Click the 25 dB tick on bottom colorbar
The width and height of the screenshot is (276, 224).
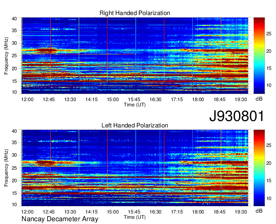pyautogui.click(x=269, y=146)
